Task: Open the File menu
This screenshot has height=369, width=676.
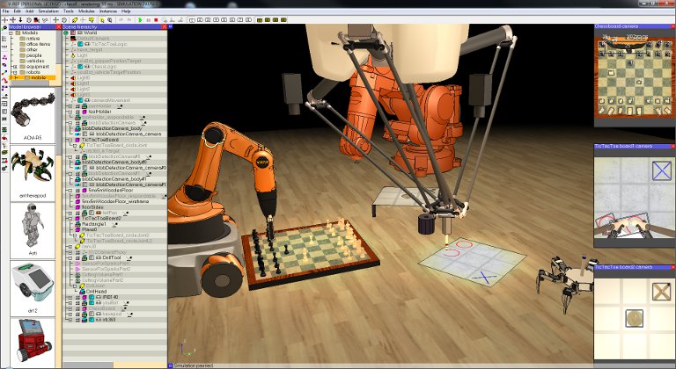Action: click(5, 11)
